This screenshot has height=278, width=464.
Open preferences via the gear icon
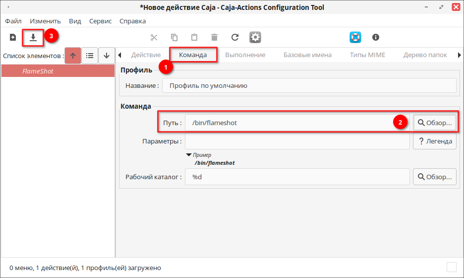(255, 37)
